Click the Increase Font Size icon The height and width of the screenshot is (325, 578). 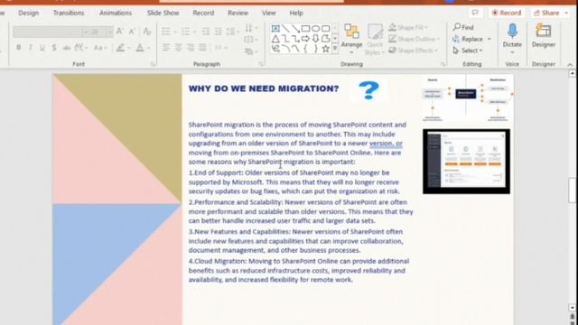coord(119,32)
